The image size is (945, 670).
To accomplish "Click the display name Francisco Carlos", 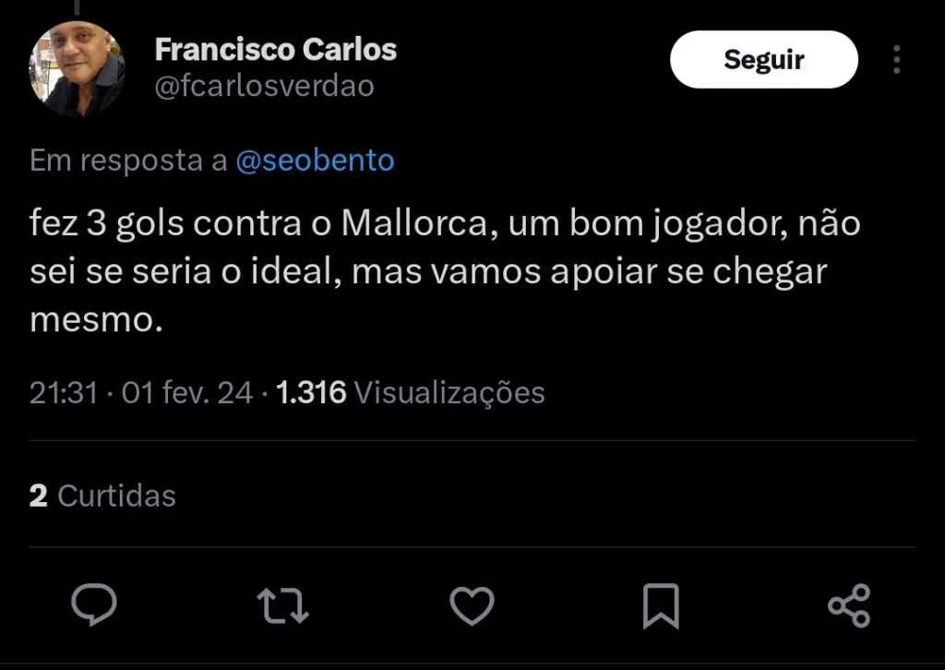I will pyautogui.click(x=276, y=49).
